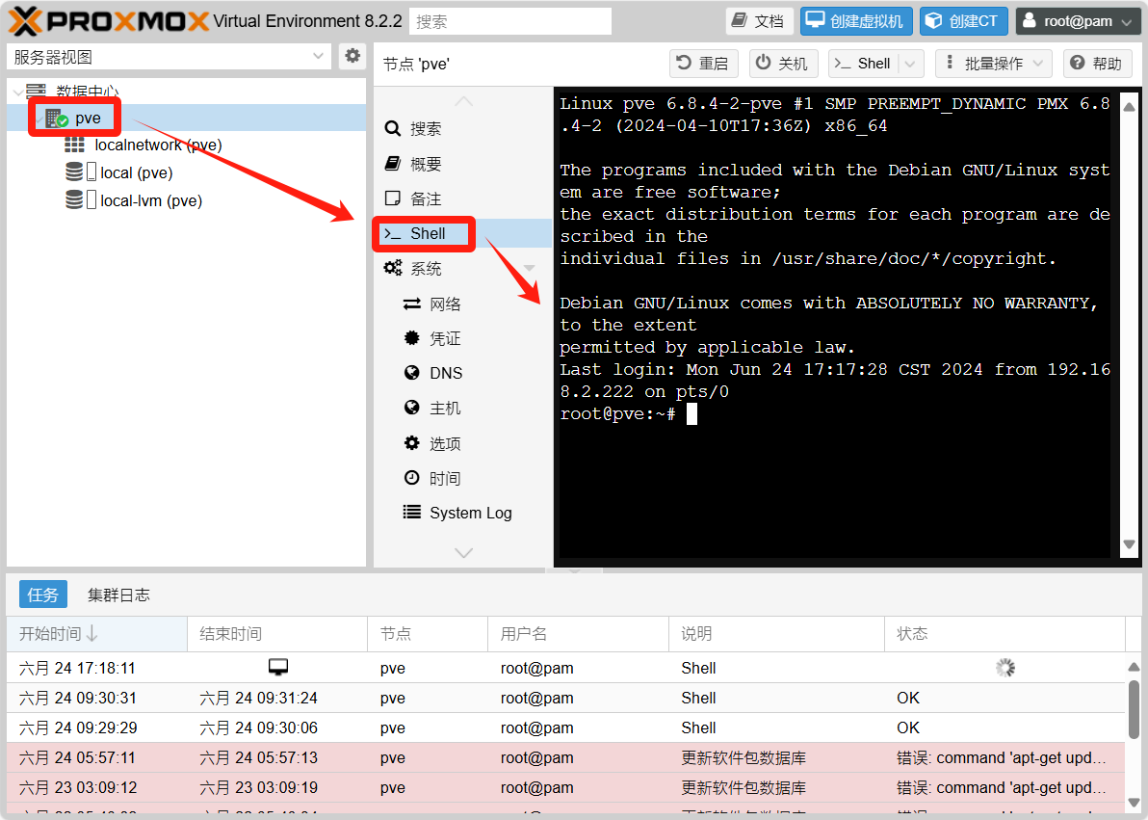Open the 概要 summary book icon
Image resolution: width=1148 pixels, height=820 pixels.
(392, 164)
